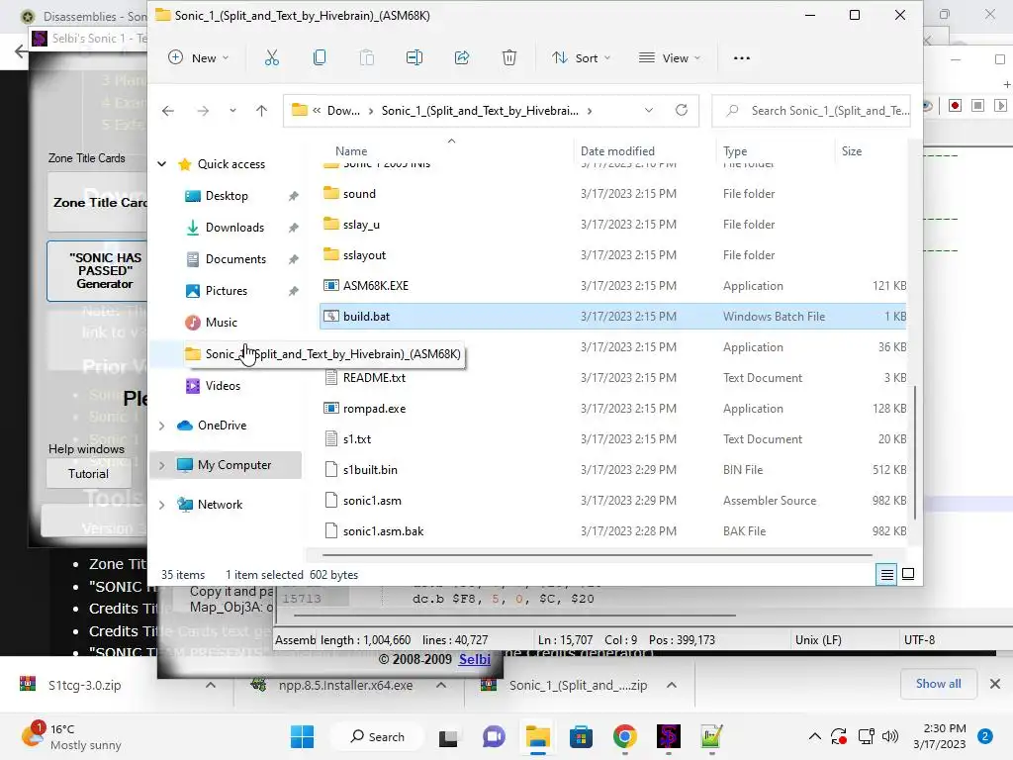Select Desktop in the navigation pane
The width and height of the screenshot is (1013, 760).
(227, 196)
